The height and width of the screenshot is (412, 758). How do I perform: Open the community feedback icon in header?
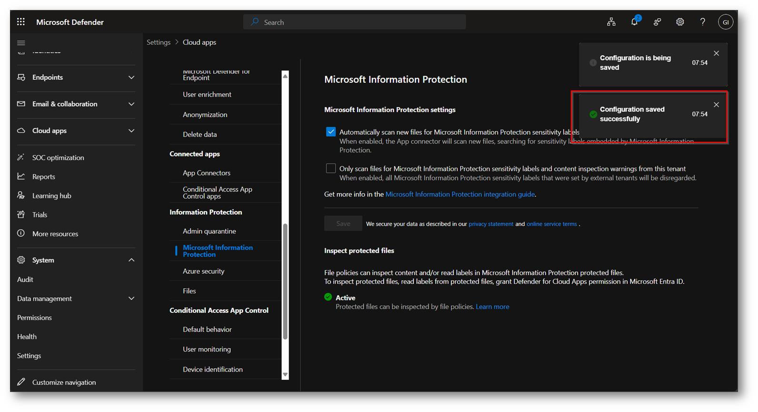coord(657,22)
